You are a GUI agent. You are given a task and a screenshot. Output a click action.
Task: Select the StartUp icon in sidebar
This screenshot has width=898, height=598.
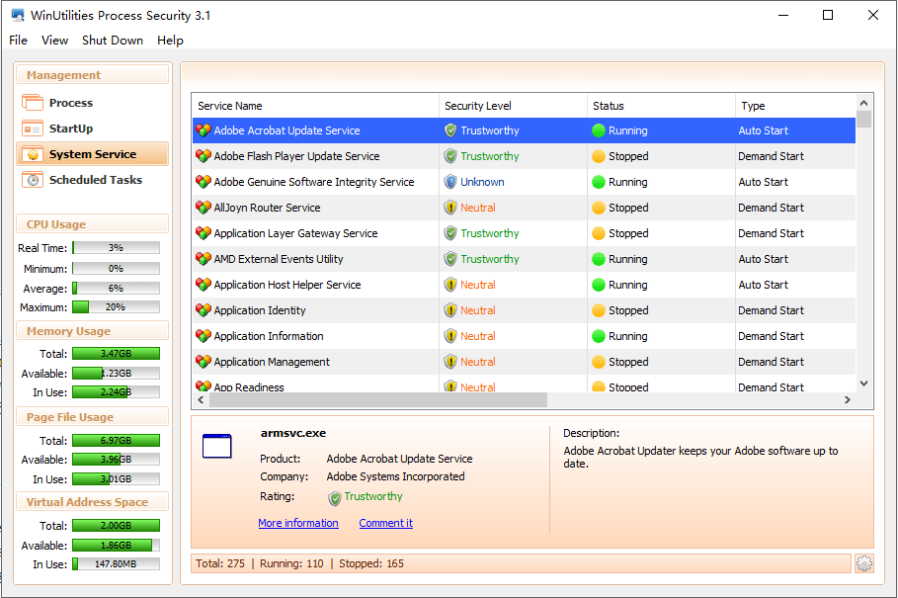[33, 128]
